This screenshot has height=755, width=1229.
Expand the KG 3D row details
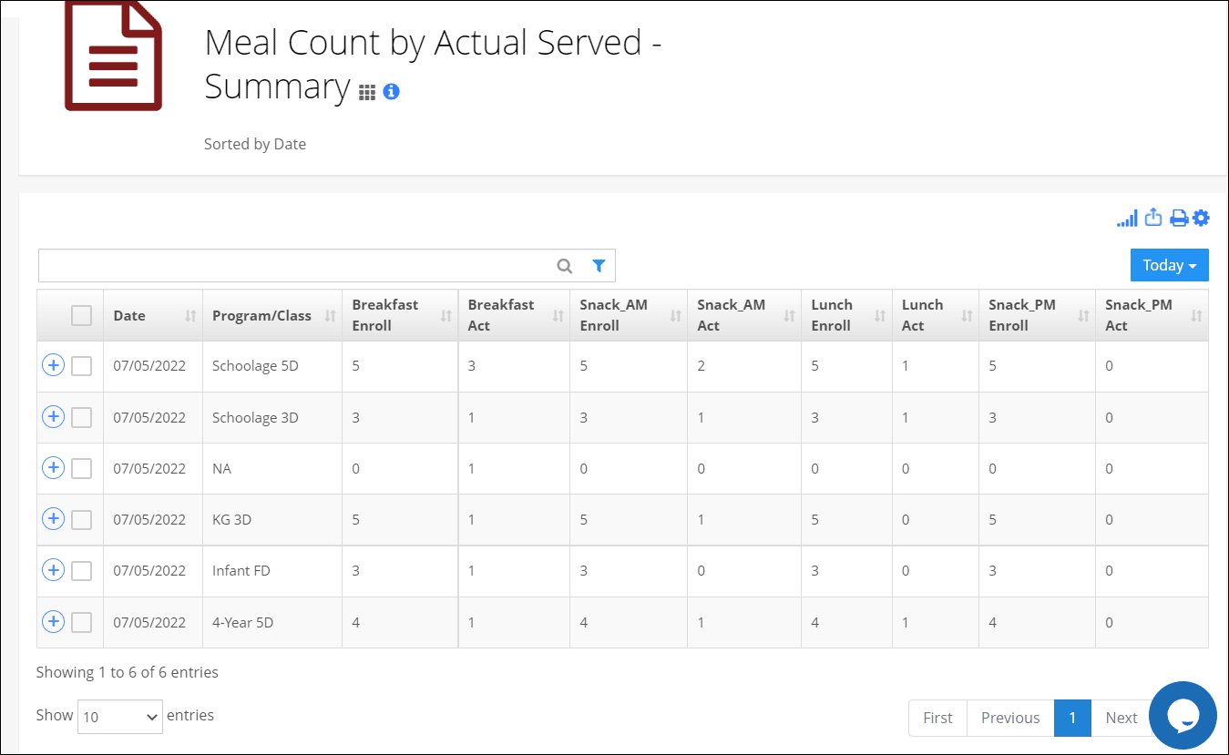click(x=54, y=519)
